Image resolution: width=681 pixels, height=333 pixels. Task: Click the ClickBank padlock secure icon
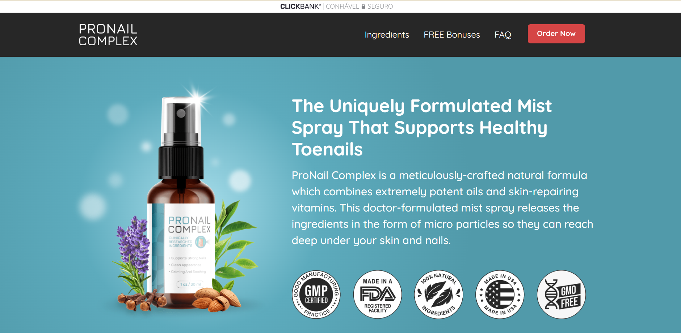point(363,7)
